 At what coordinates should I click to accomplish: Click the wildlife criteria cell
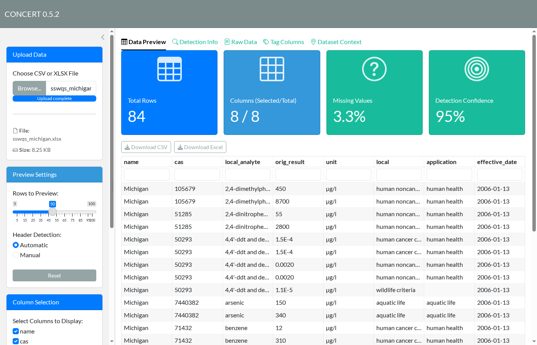(399, 290)
